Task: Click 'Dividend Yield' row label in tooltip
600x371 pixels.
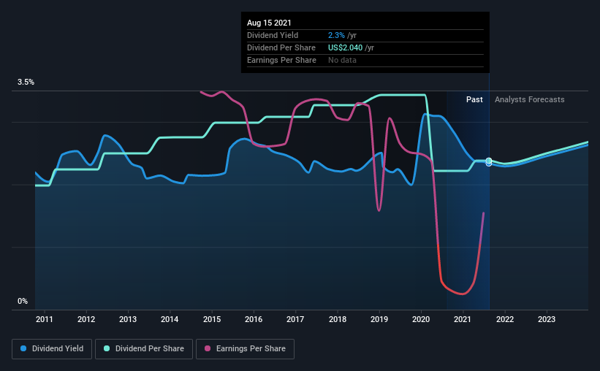Action: coord(273,35)
